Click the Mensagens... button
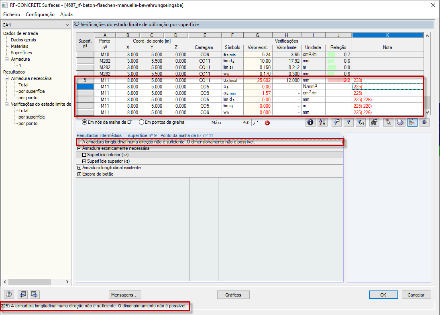440x315 pixels. tap(124, 295)
